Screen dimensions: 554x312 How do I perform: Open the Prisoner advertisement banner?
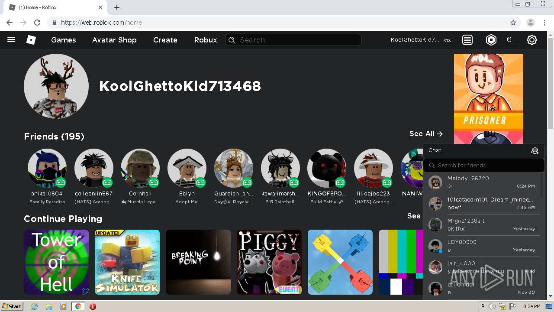(489, 99)
